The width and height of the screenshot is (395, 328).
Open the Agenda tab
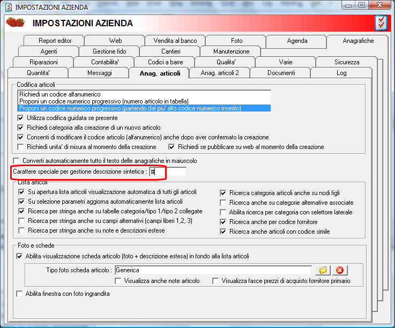297,41
